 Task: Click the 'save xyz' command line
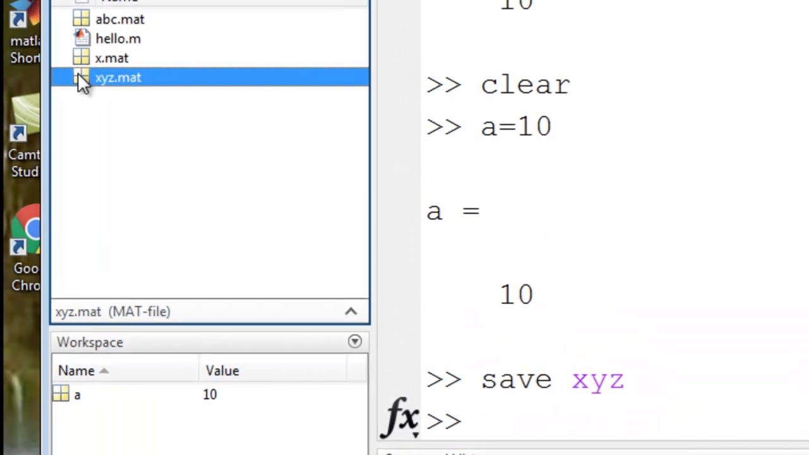pos(525,380)
